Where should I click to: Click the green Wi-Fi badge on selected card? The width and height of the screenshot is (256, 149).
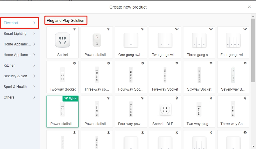[x=71, y=99]
